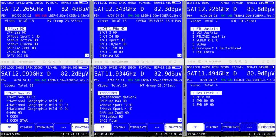The width and height of the screenshot is (276, 137).
Task: Open search in the PETRACH5.BMP window
Action: click(x=87, y=62)
